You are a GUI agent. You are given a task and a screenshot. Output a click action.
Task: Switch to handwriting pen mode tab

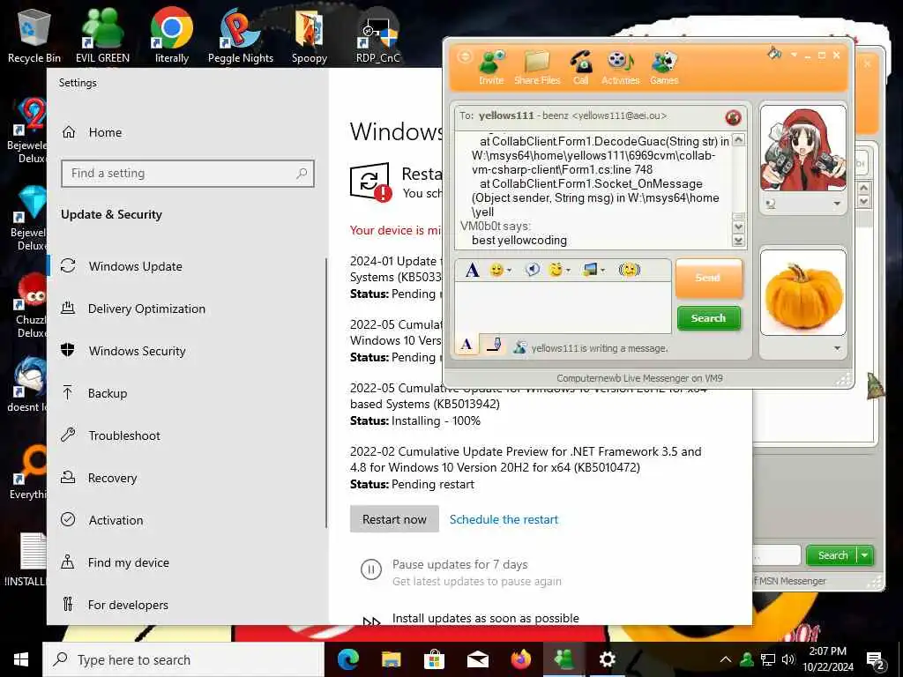(493, 345)
